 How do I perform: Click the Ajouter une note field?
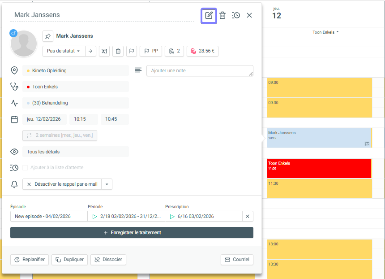200,71
